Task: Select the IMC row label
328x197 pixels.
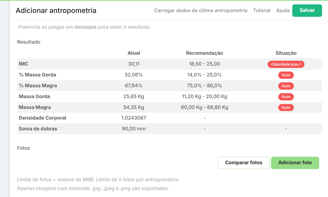Action: point(24,64)
